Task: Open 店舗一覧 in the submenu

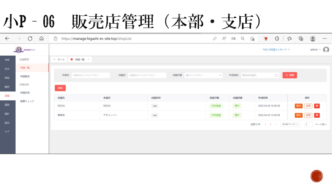Action: (x=32, y=68)
